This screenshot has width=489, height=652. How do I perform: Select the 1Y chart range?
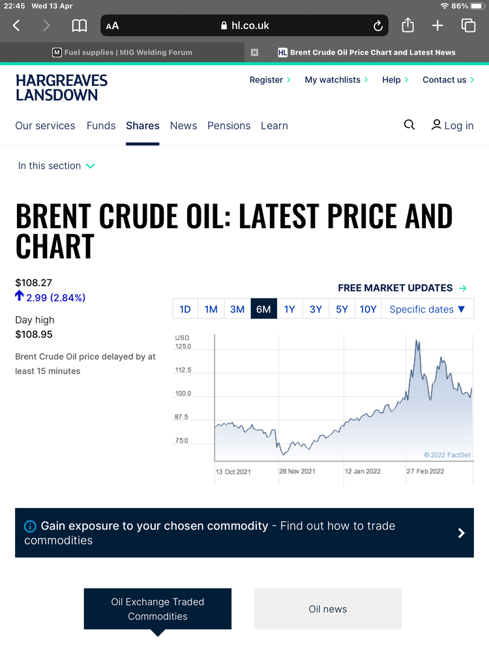[289, 309]
